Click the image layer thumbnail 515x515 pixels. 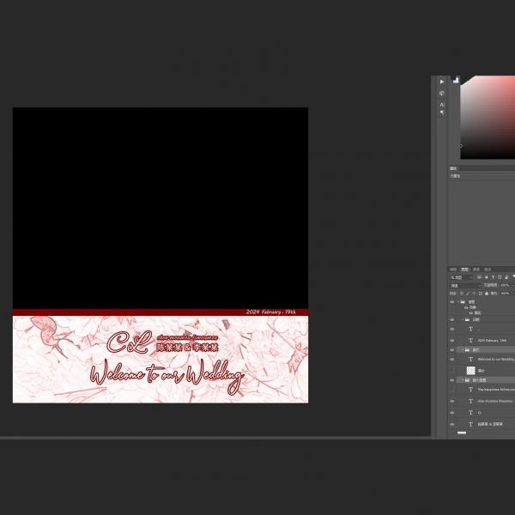[470, 370]
